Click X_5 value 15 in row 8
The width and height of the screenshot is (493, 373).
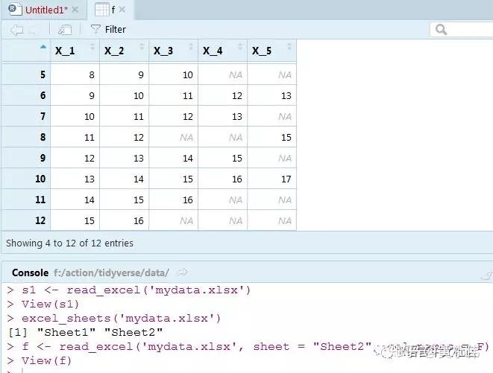286,137
